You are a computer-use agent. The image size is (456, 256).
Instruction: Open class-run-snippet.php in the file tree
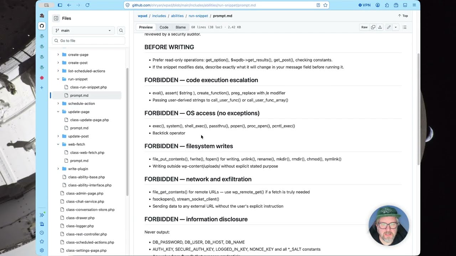88,87
